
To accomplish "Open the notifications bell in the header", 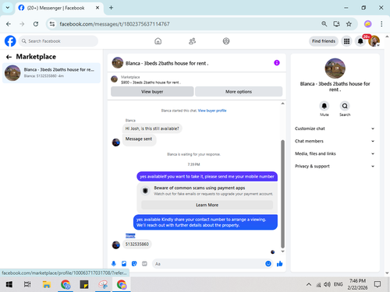I will [360, 41].
